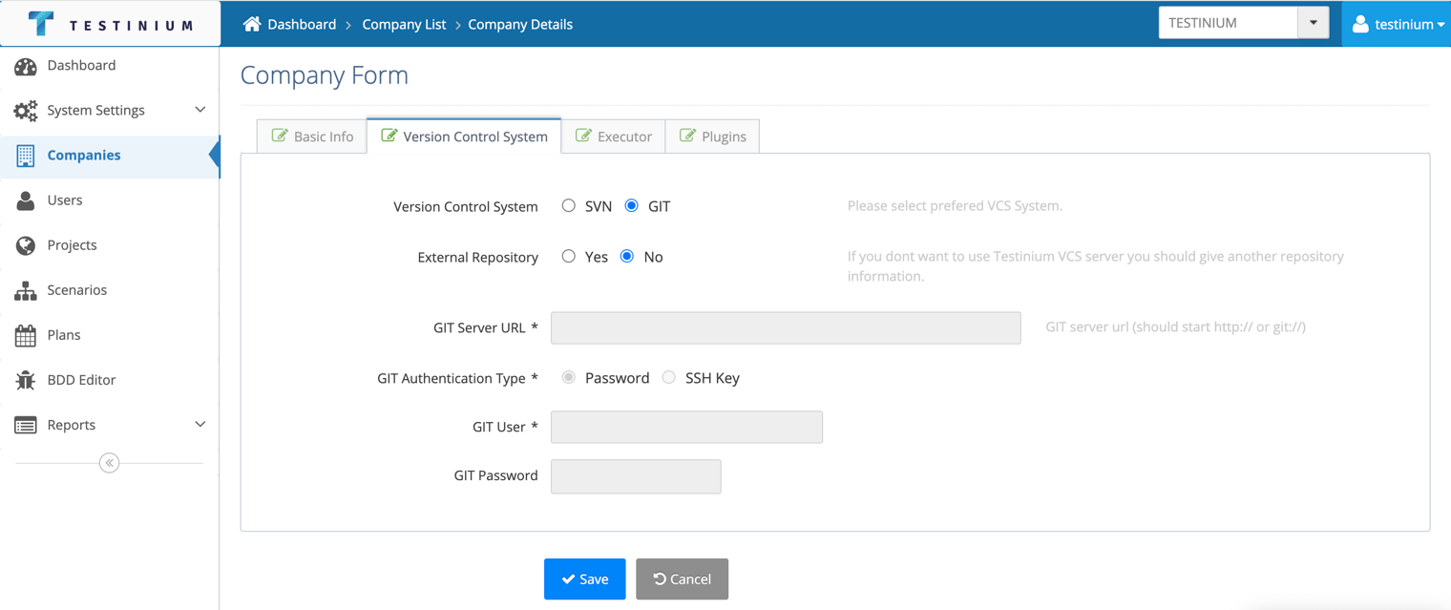Click the BDD Editor bug icon
Viewport: 1451px width, 610px height.
click(x=26, y=380)
